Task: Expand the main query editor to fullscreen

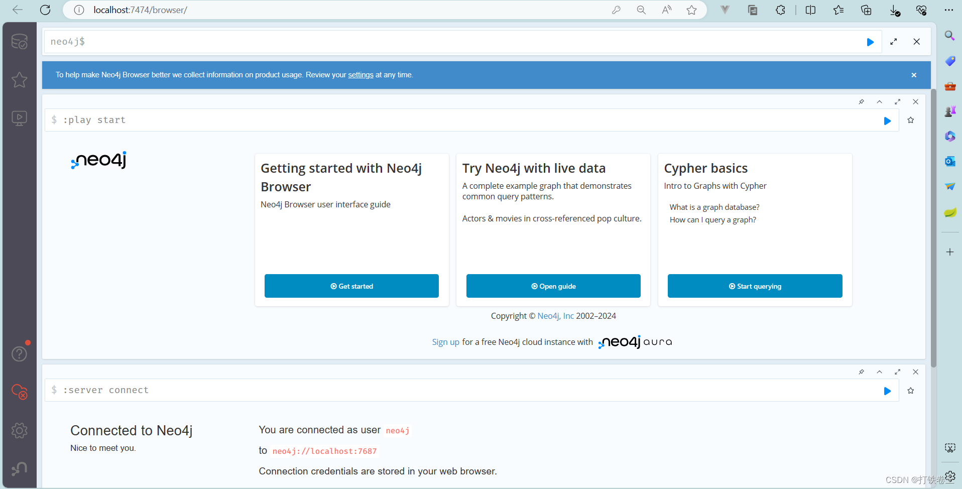Action: [x=894, y=42]
